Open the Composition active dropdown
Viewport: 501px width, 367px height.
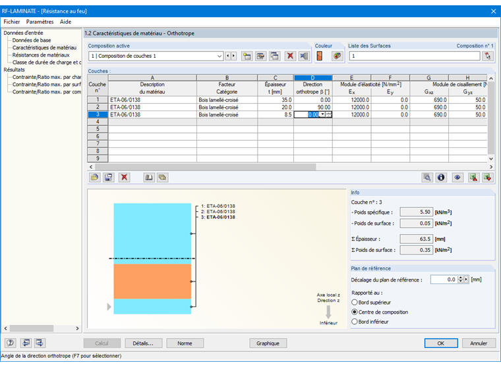tap(220, 56)
